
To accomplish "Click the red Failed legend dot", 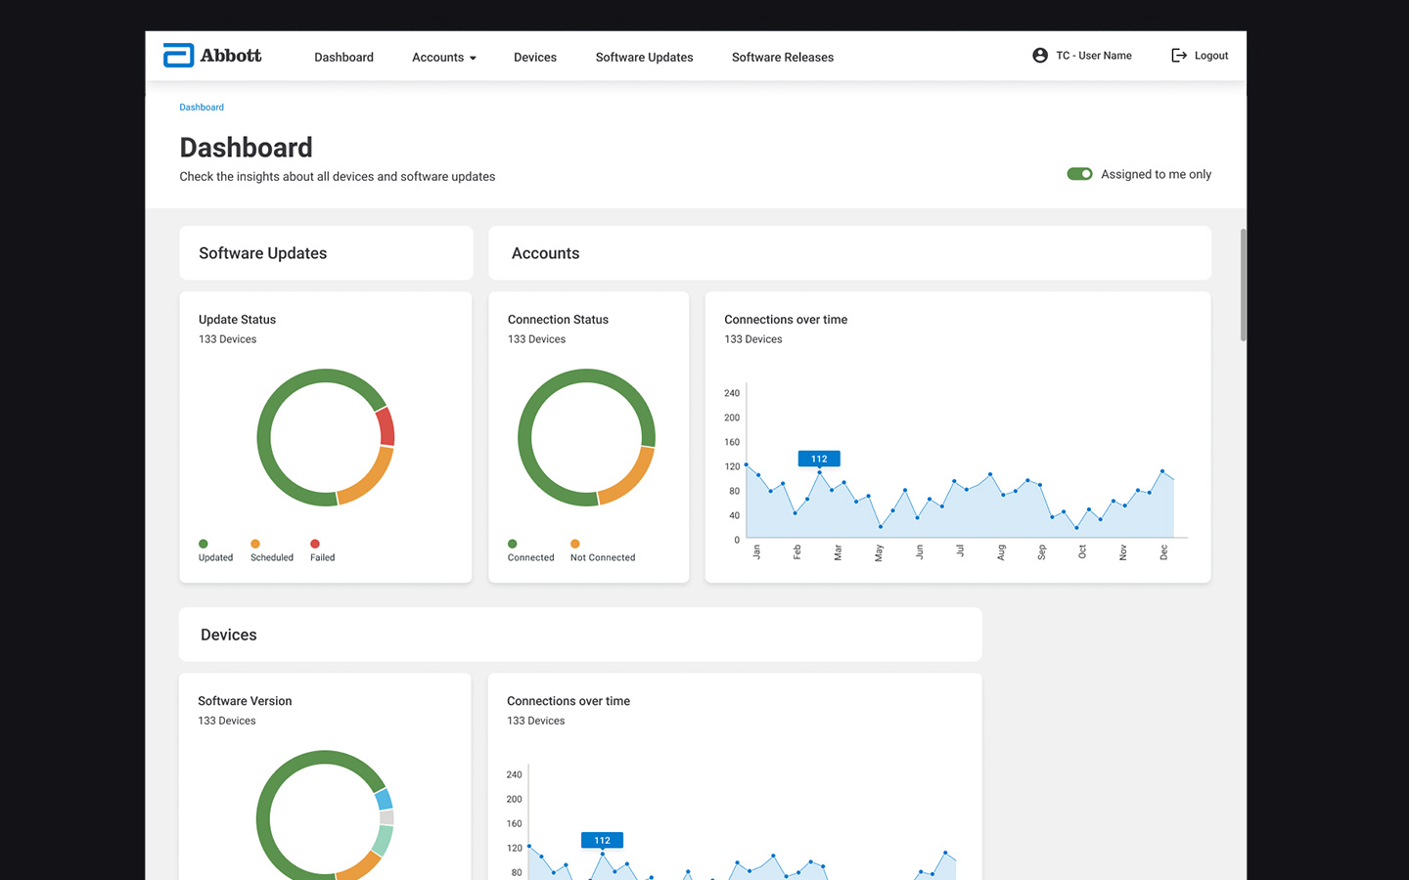I will pyautogui.click(x=315, y=544).
